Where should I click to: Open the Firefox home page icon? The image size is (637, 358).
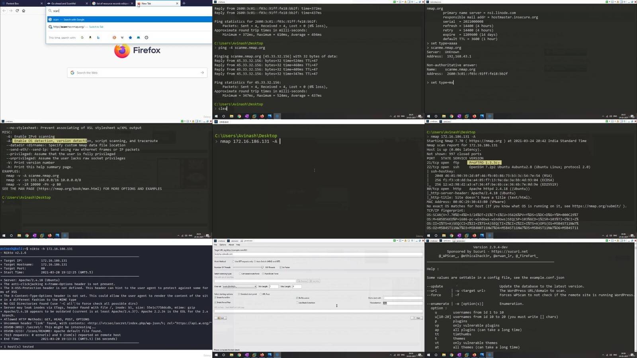pyautogui.click(x=23, y=10)
